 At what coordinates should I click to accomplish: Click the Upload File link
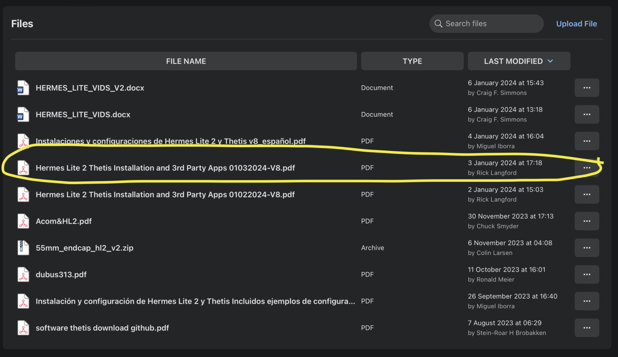point(576,24)
